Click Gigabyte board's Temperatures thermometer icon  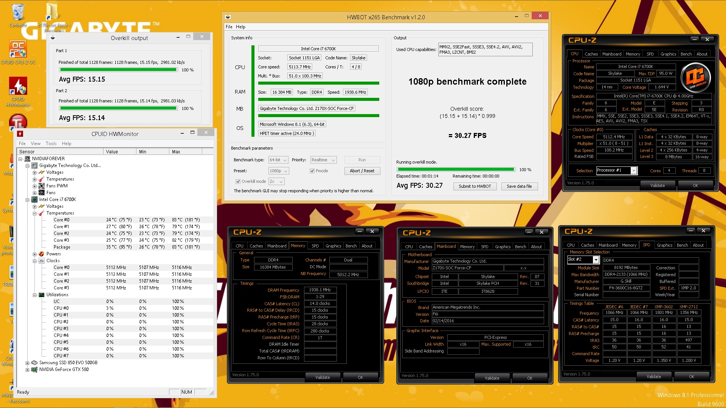(x=42, y=179)
